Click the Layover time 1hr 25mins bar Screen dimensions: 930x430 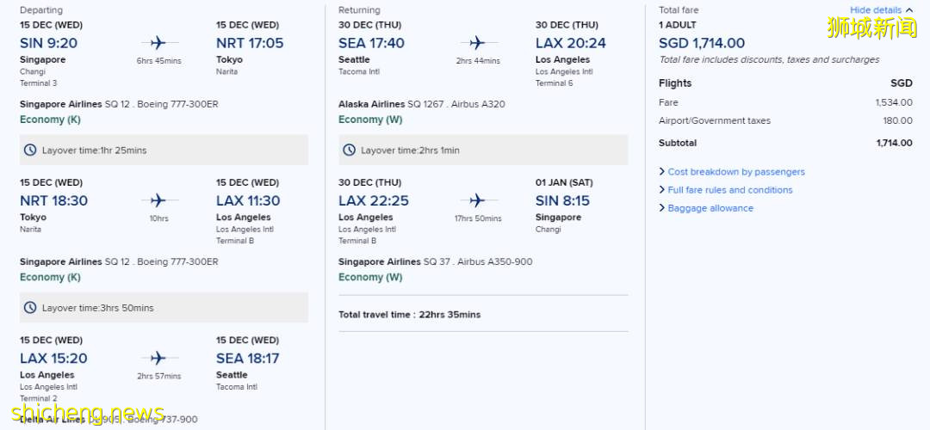click(x=164, y=150)
